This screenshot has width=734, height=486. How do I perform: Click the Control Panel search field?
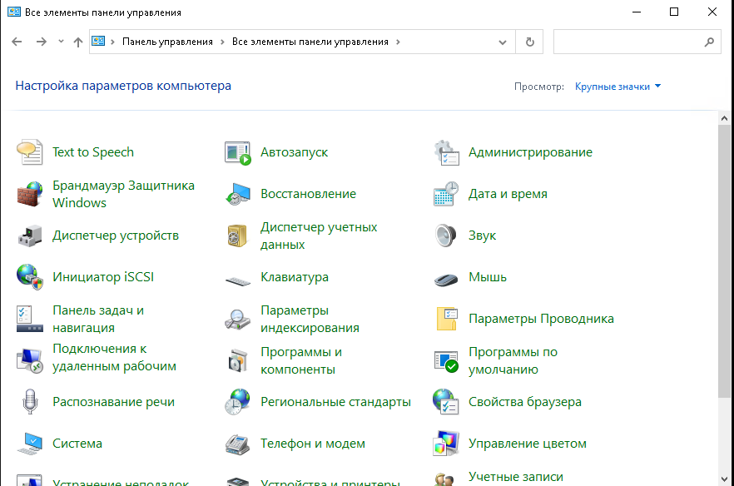tap(628, 42)
